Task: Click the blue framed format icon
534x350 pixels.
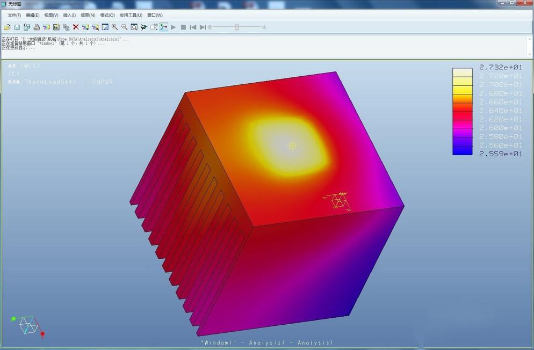Action: click(105, 27)
